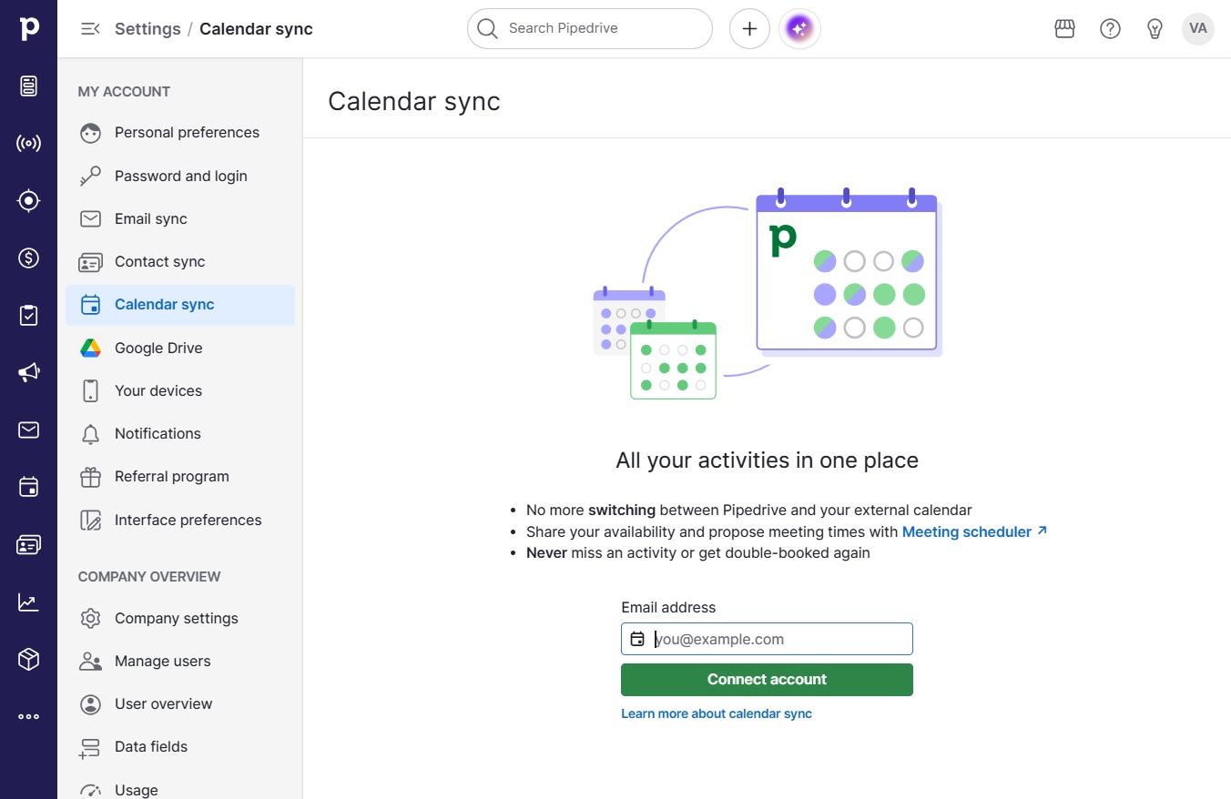1231x799 pixels.
Task: Open the Meeting scheduler link
Action: pyautogui.click(x=974, y=531)
